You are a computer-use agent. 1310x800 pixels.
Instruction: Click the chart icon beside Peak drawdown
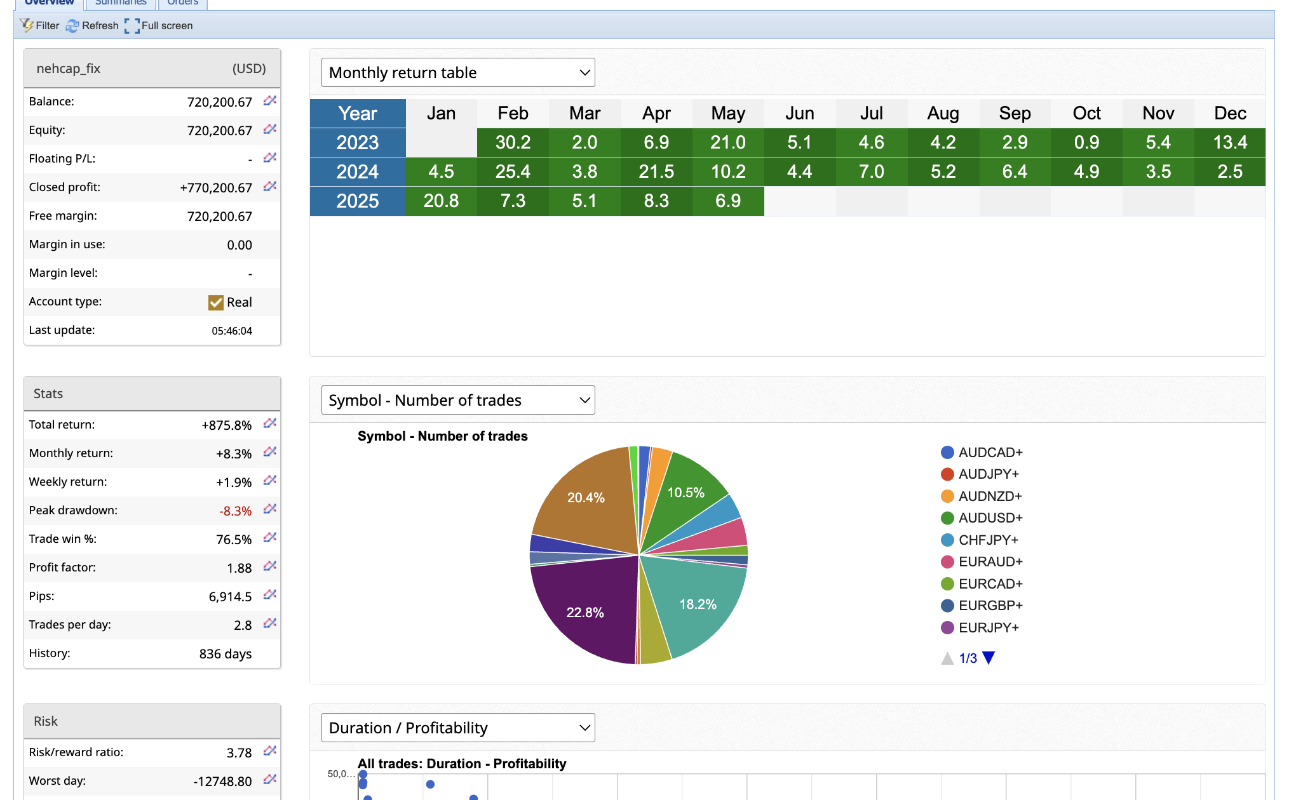pyautogui.click(x=270, y=509)
